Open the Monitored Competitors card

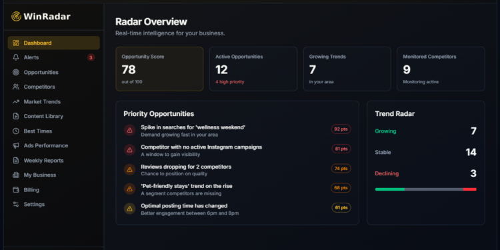(441, 69)
